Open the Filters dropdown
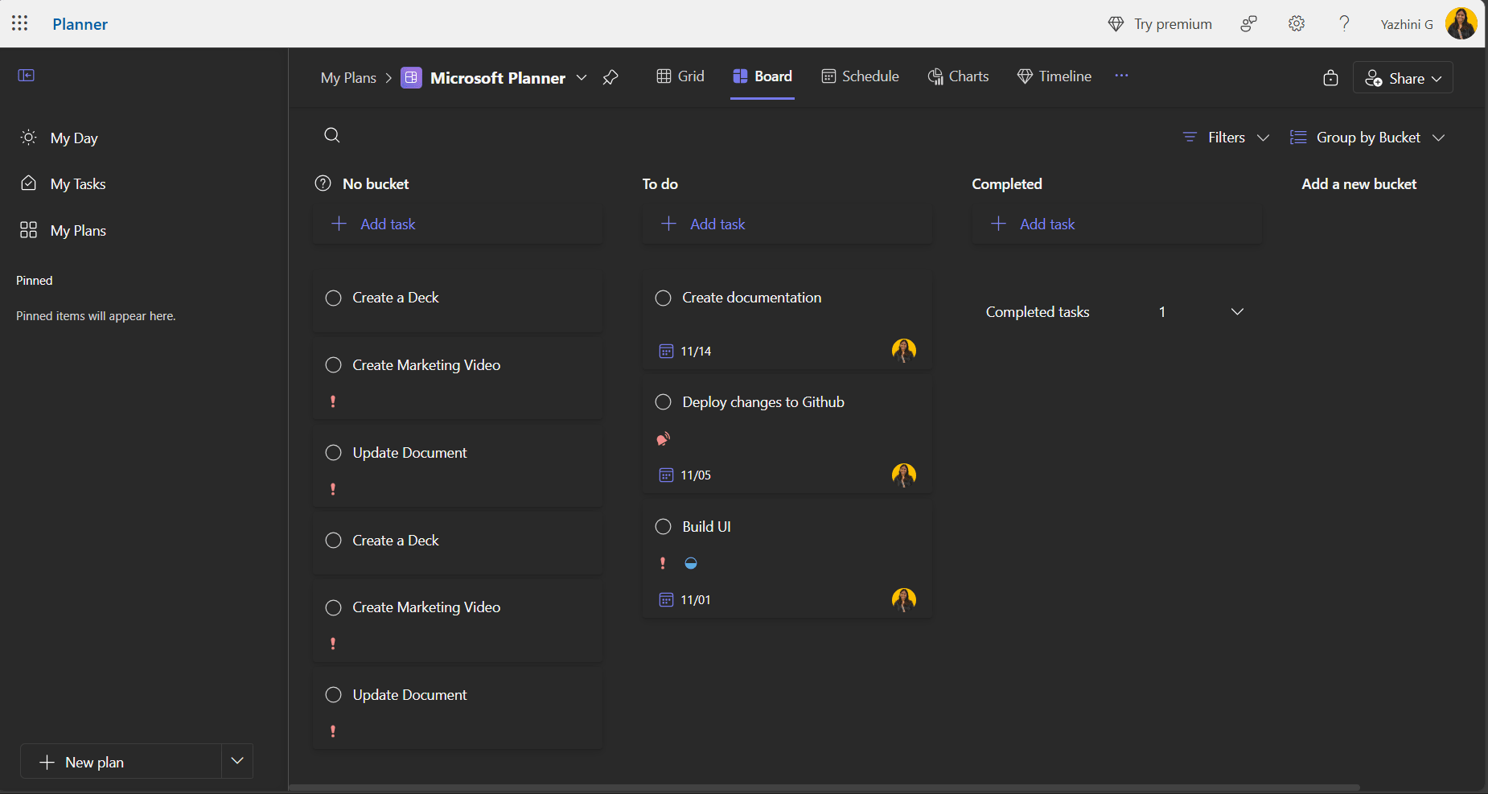Screen dimensions: 1488x794 [1226, 138]
